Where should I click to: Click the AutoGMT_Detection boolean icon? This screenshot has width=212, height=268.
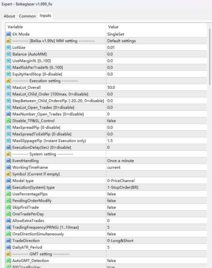(9, 260)
